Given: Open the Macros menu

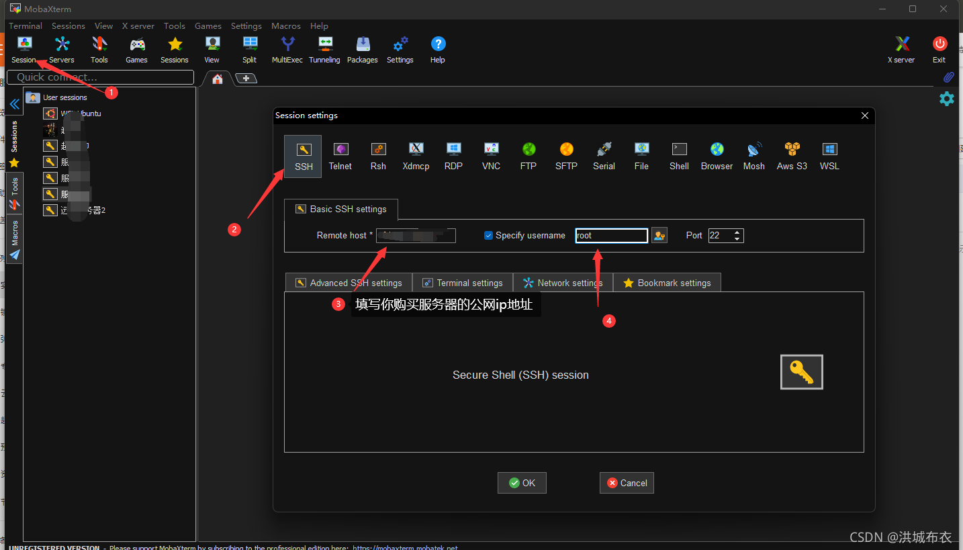Looking at the screenshot, I should (x=286, y=26).
